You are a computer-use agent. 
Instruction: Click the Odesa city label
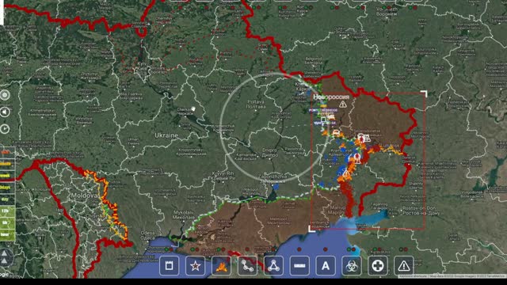[x=147, y=236]
